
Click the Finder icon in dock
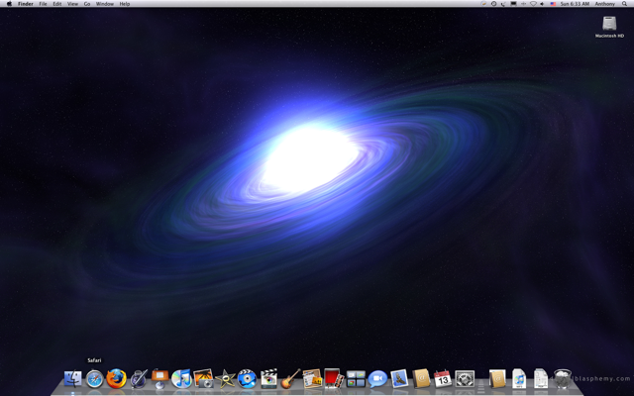[72, 379]
